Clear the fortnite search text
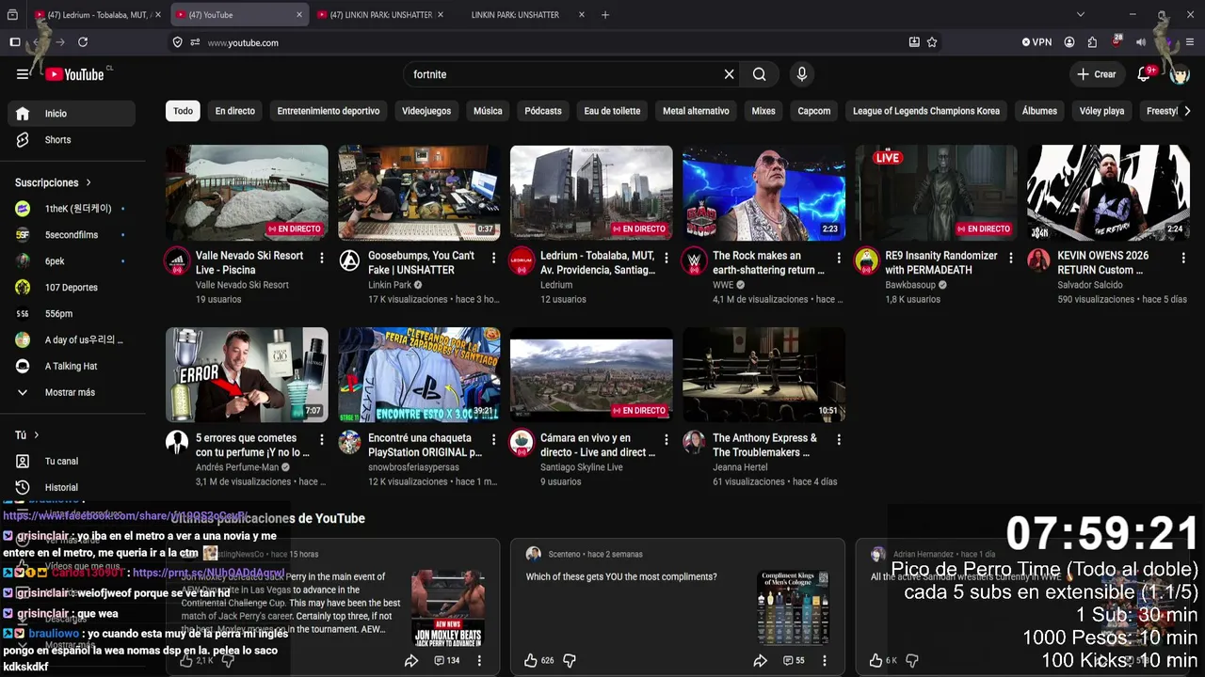 [x=729, y=74]
